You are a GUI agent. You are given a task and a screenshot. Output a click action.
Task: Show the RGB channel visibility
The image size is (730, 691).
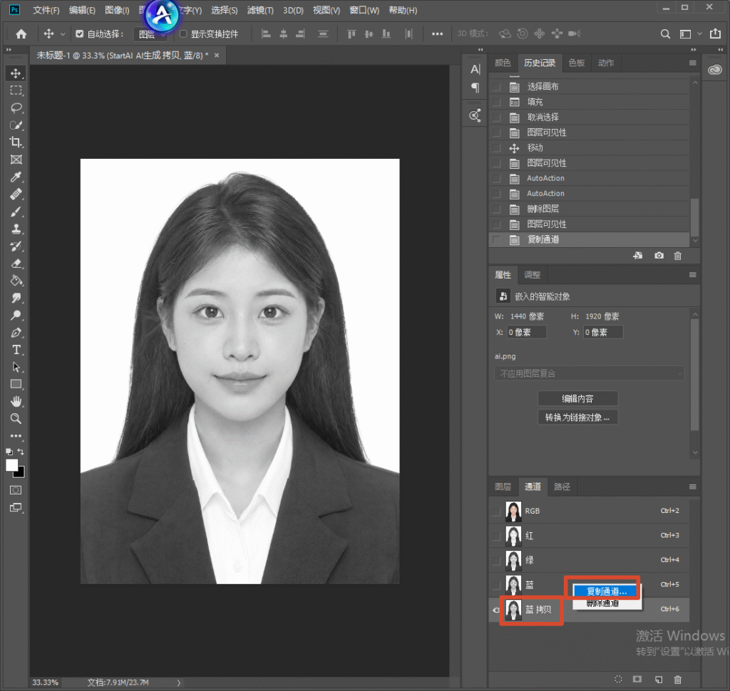coord(496,511)
